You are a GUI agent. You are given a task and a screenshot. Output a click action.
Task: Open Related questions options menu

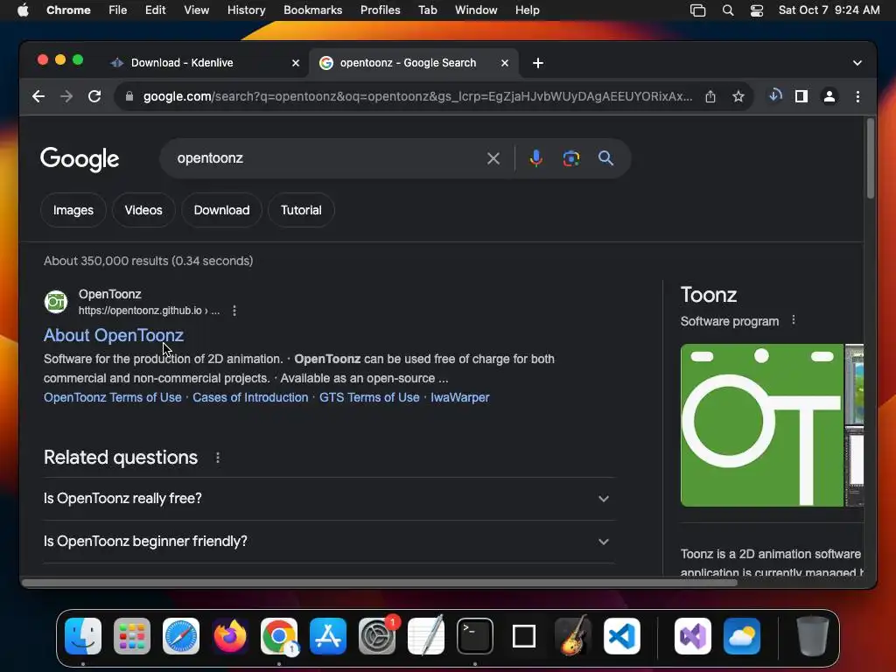(218, 458)
